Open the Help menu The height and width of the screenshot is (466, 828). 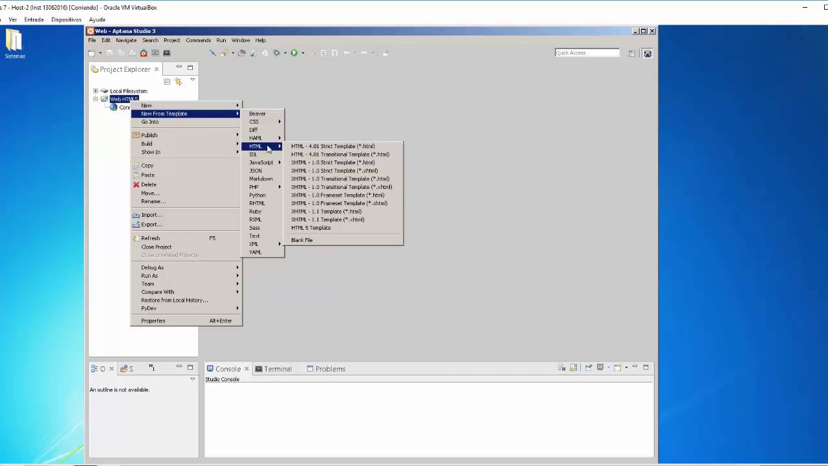pos(260,40)
